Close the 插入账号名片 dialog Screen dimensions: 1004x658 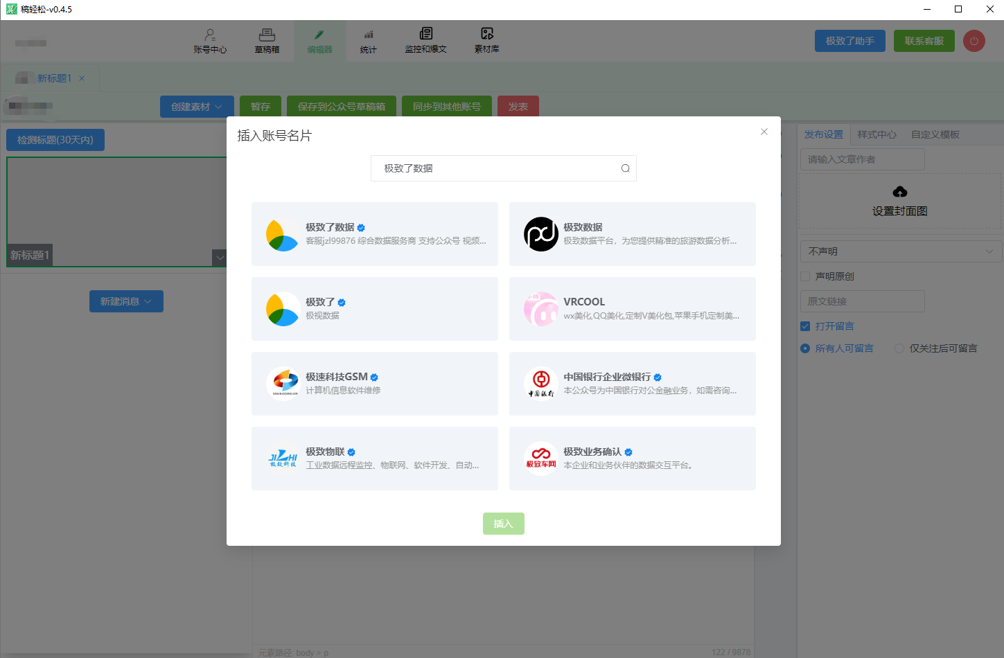click(764, 132)
